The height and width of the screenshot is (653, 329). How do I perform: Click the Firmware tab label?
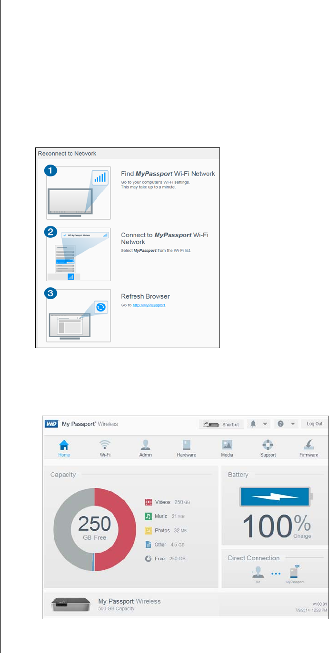tap(309, 455)
